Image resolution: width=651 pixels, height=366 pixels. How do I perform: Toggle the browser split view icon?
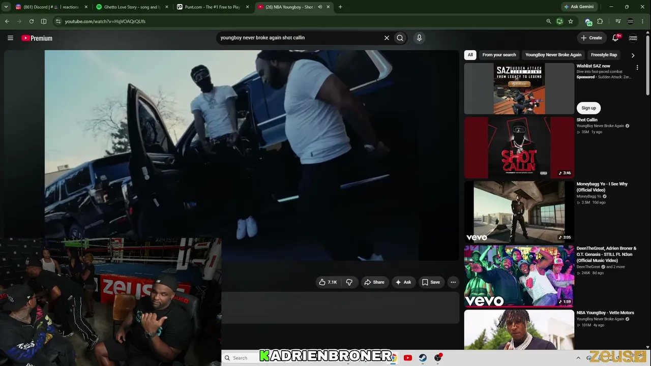[44, 21]
